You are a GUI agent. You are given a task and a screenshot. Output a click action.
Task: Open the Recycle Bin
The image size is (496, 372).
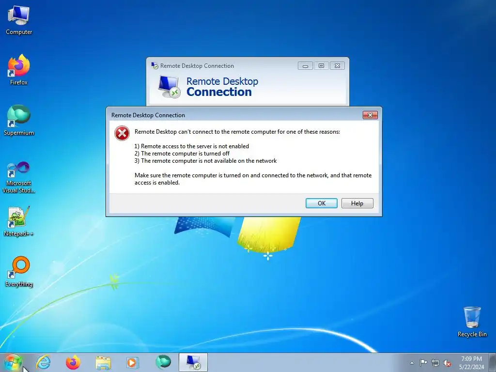(472, 322)
